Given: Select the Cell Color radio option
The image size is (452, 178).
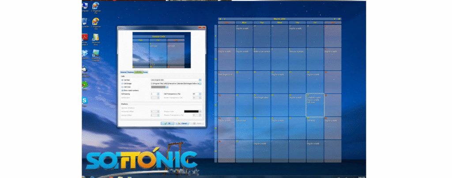Looking at the screenshot, I should point(122,87).
